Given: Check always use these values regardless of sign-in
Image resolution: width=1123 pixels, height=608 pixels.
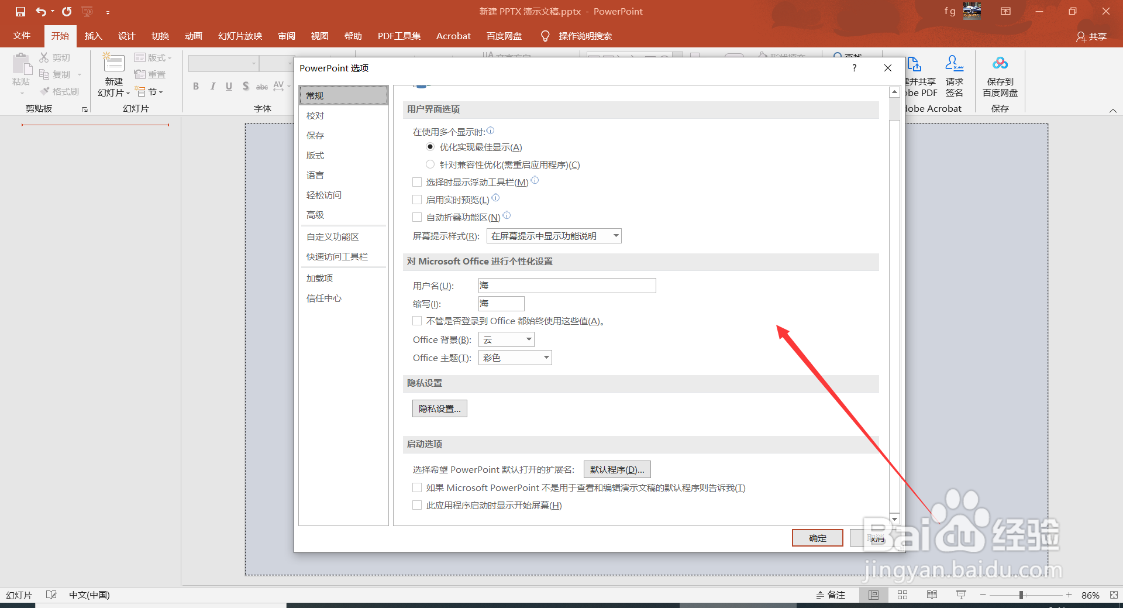Looking at the screenshot, I should coord(417,321).
